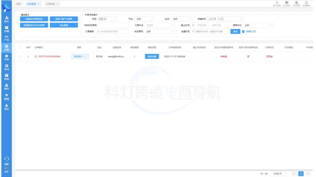Close the 订单列表 tab
Image resolution: width=316 pixels, height=177 pixels.
(57, 4)
